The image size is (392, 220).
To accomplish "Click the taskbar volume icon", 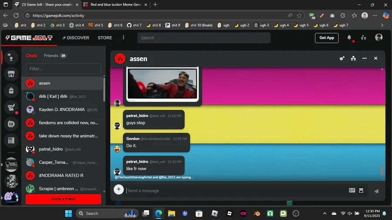I will 350,213.
